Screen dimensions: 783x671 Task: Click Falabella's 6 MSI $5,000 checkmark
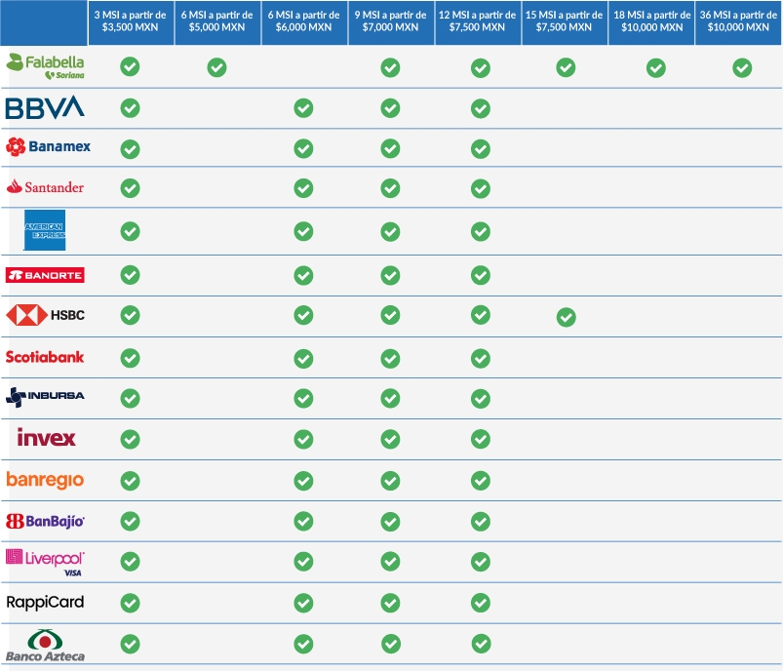click(x=216, y=67)
